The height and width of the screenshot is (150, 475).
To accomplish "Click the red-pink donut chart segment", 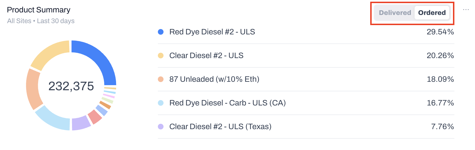I will point(95,117).
